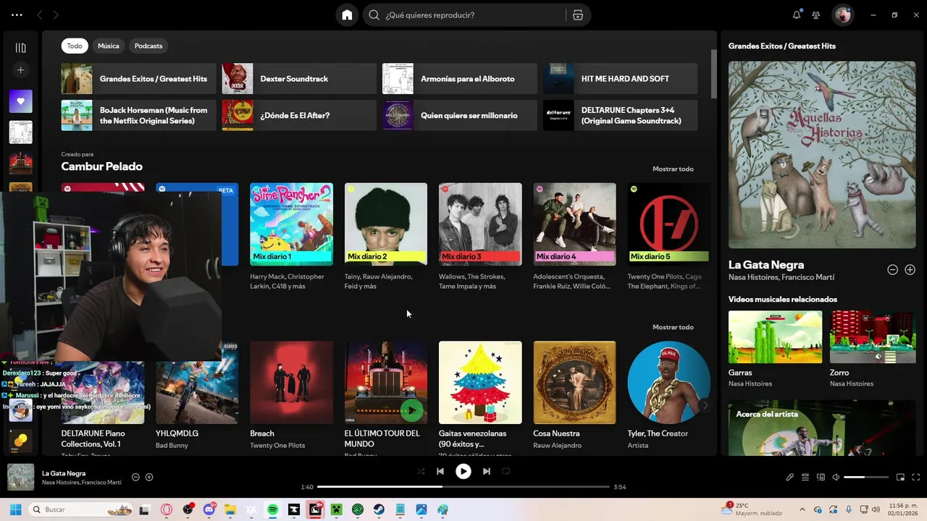The image size is (927, 521).
Task: Open the Browse icon in search bar
Action: (578, 15)
